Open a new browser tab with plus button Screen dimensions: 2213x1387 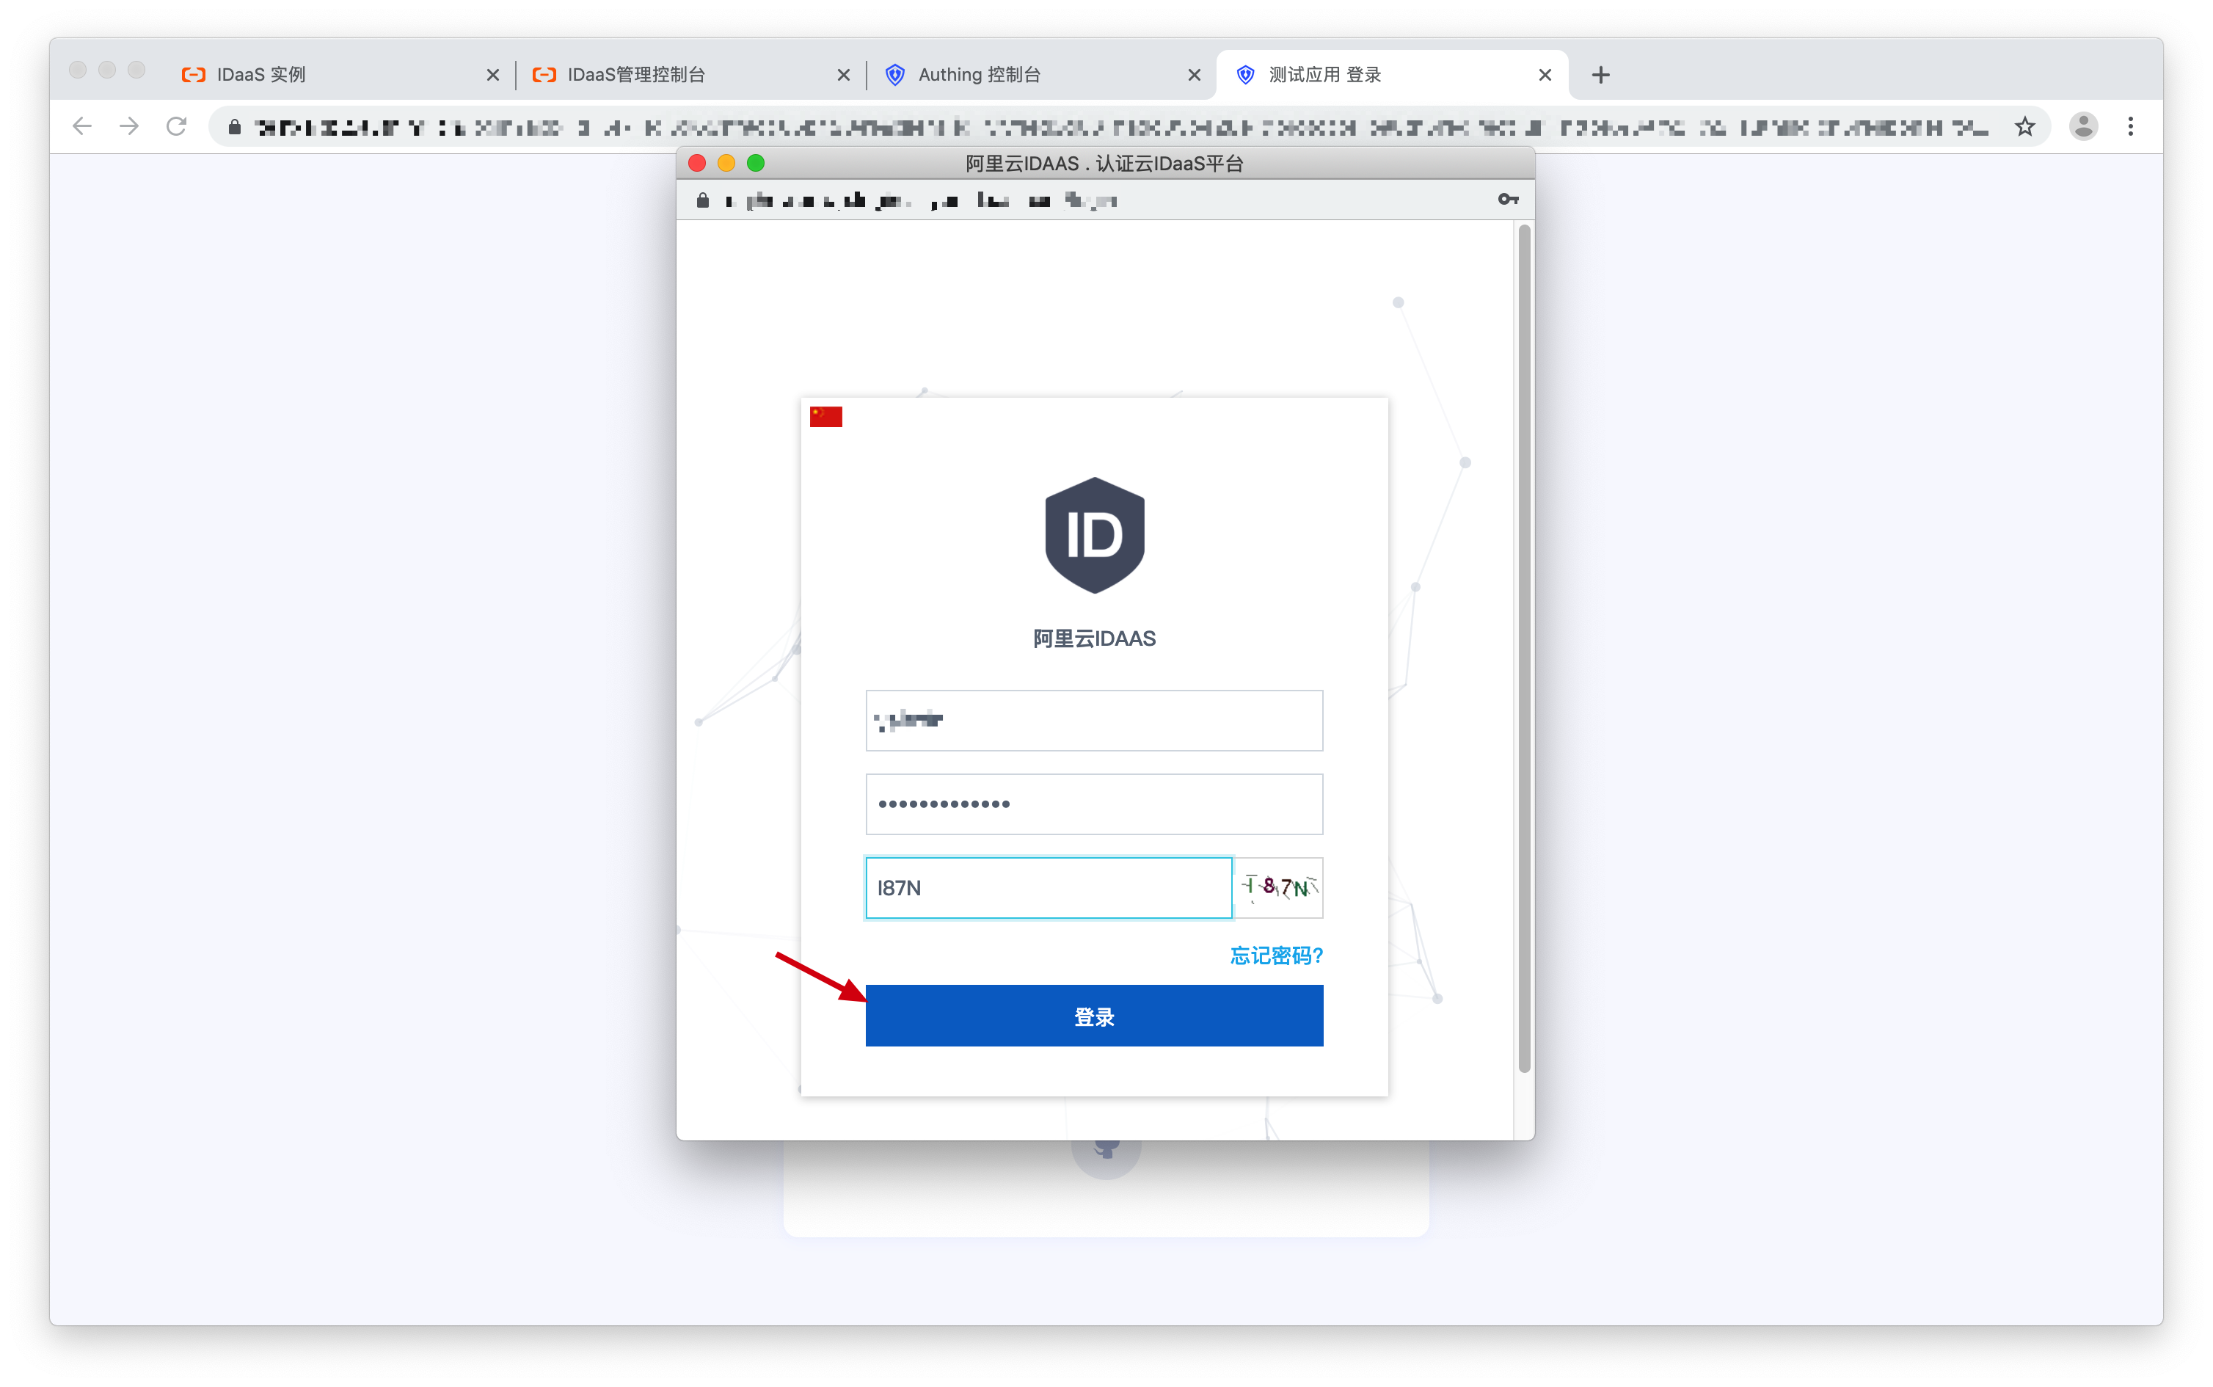[x=1601, y=75]
